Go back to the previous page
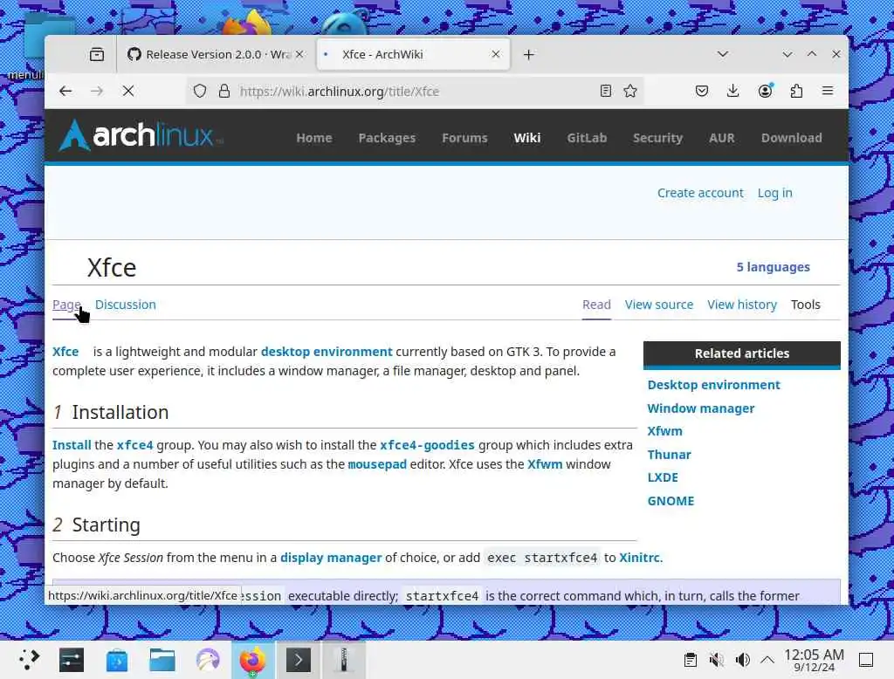894x679 pixels. (x=65, y=92)
